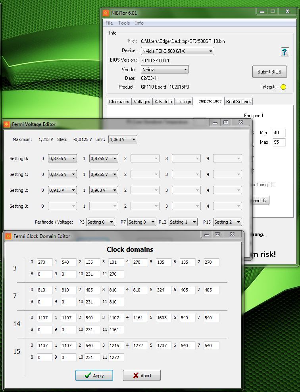Click NiBiTor 6.01 title bar app icon
Viewport: 300px width, 392px height.
pos(106,13)
